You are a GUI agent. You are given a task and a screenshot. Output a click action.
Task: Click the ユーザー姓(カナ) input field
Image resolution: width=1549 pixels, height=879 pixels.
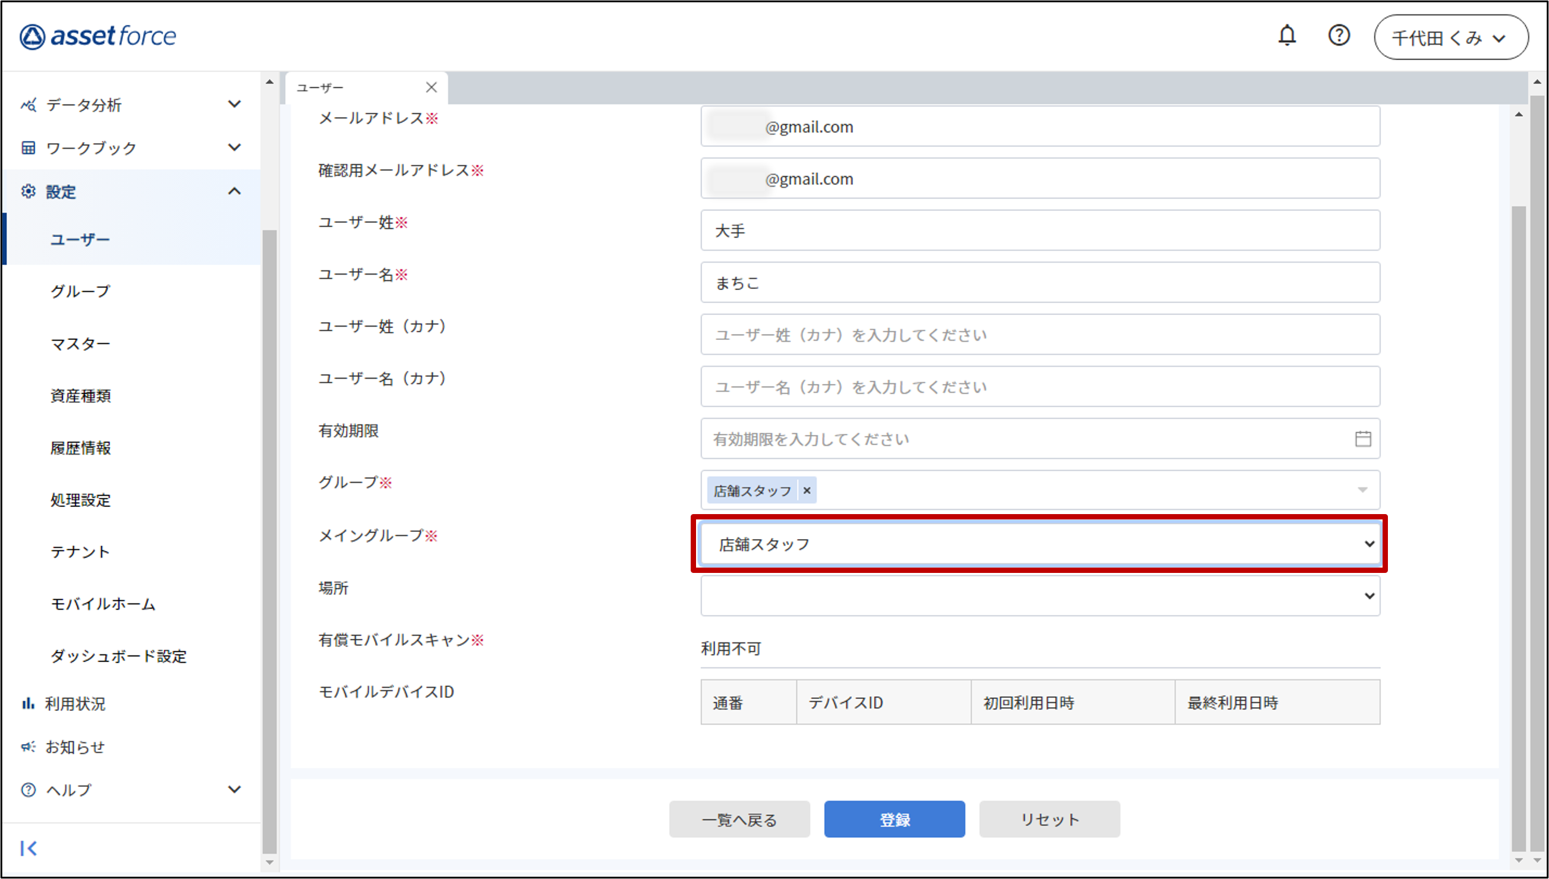[x=1040, y=335]
